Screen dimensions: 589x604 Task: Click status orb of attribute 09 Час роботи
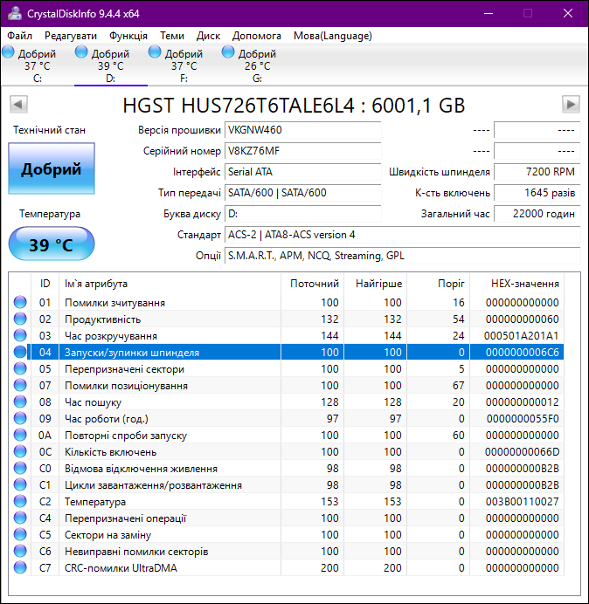20,418
